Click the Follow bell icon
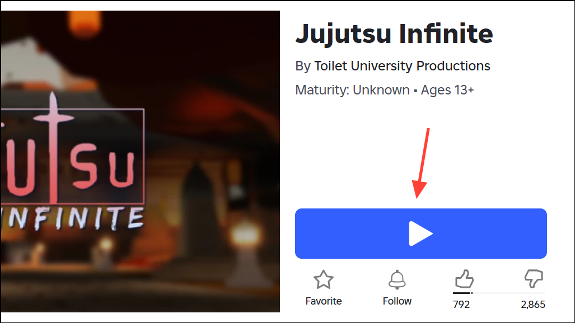 coord(397,280)
